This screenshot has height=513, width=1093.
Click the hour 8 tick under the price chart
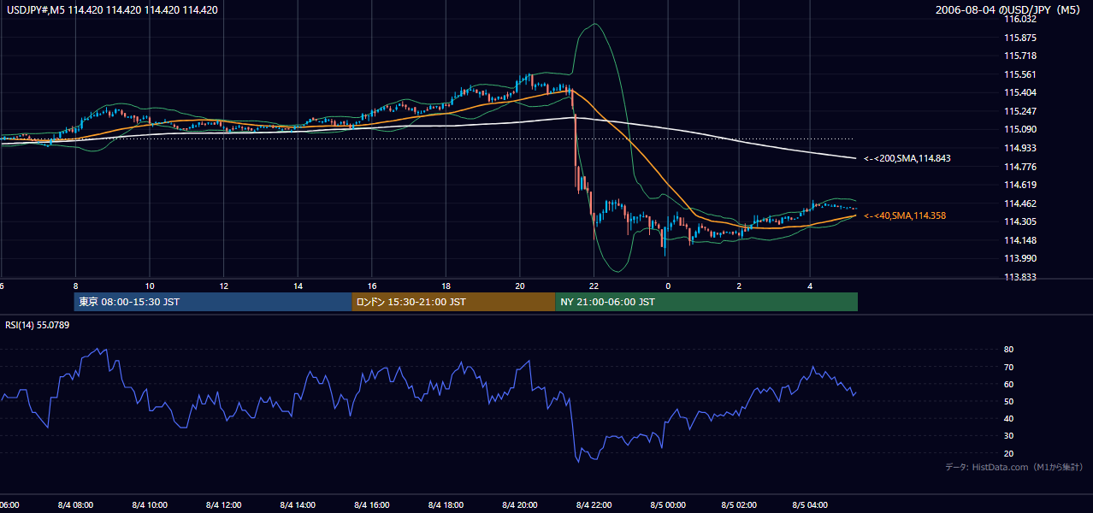tap(75, 286)
